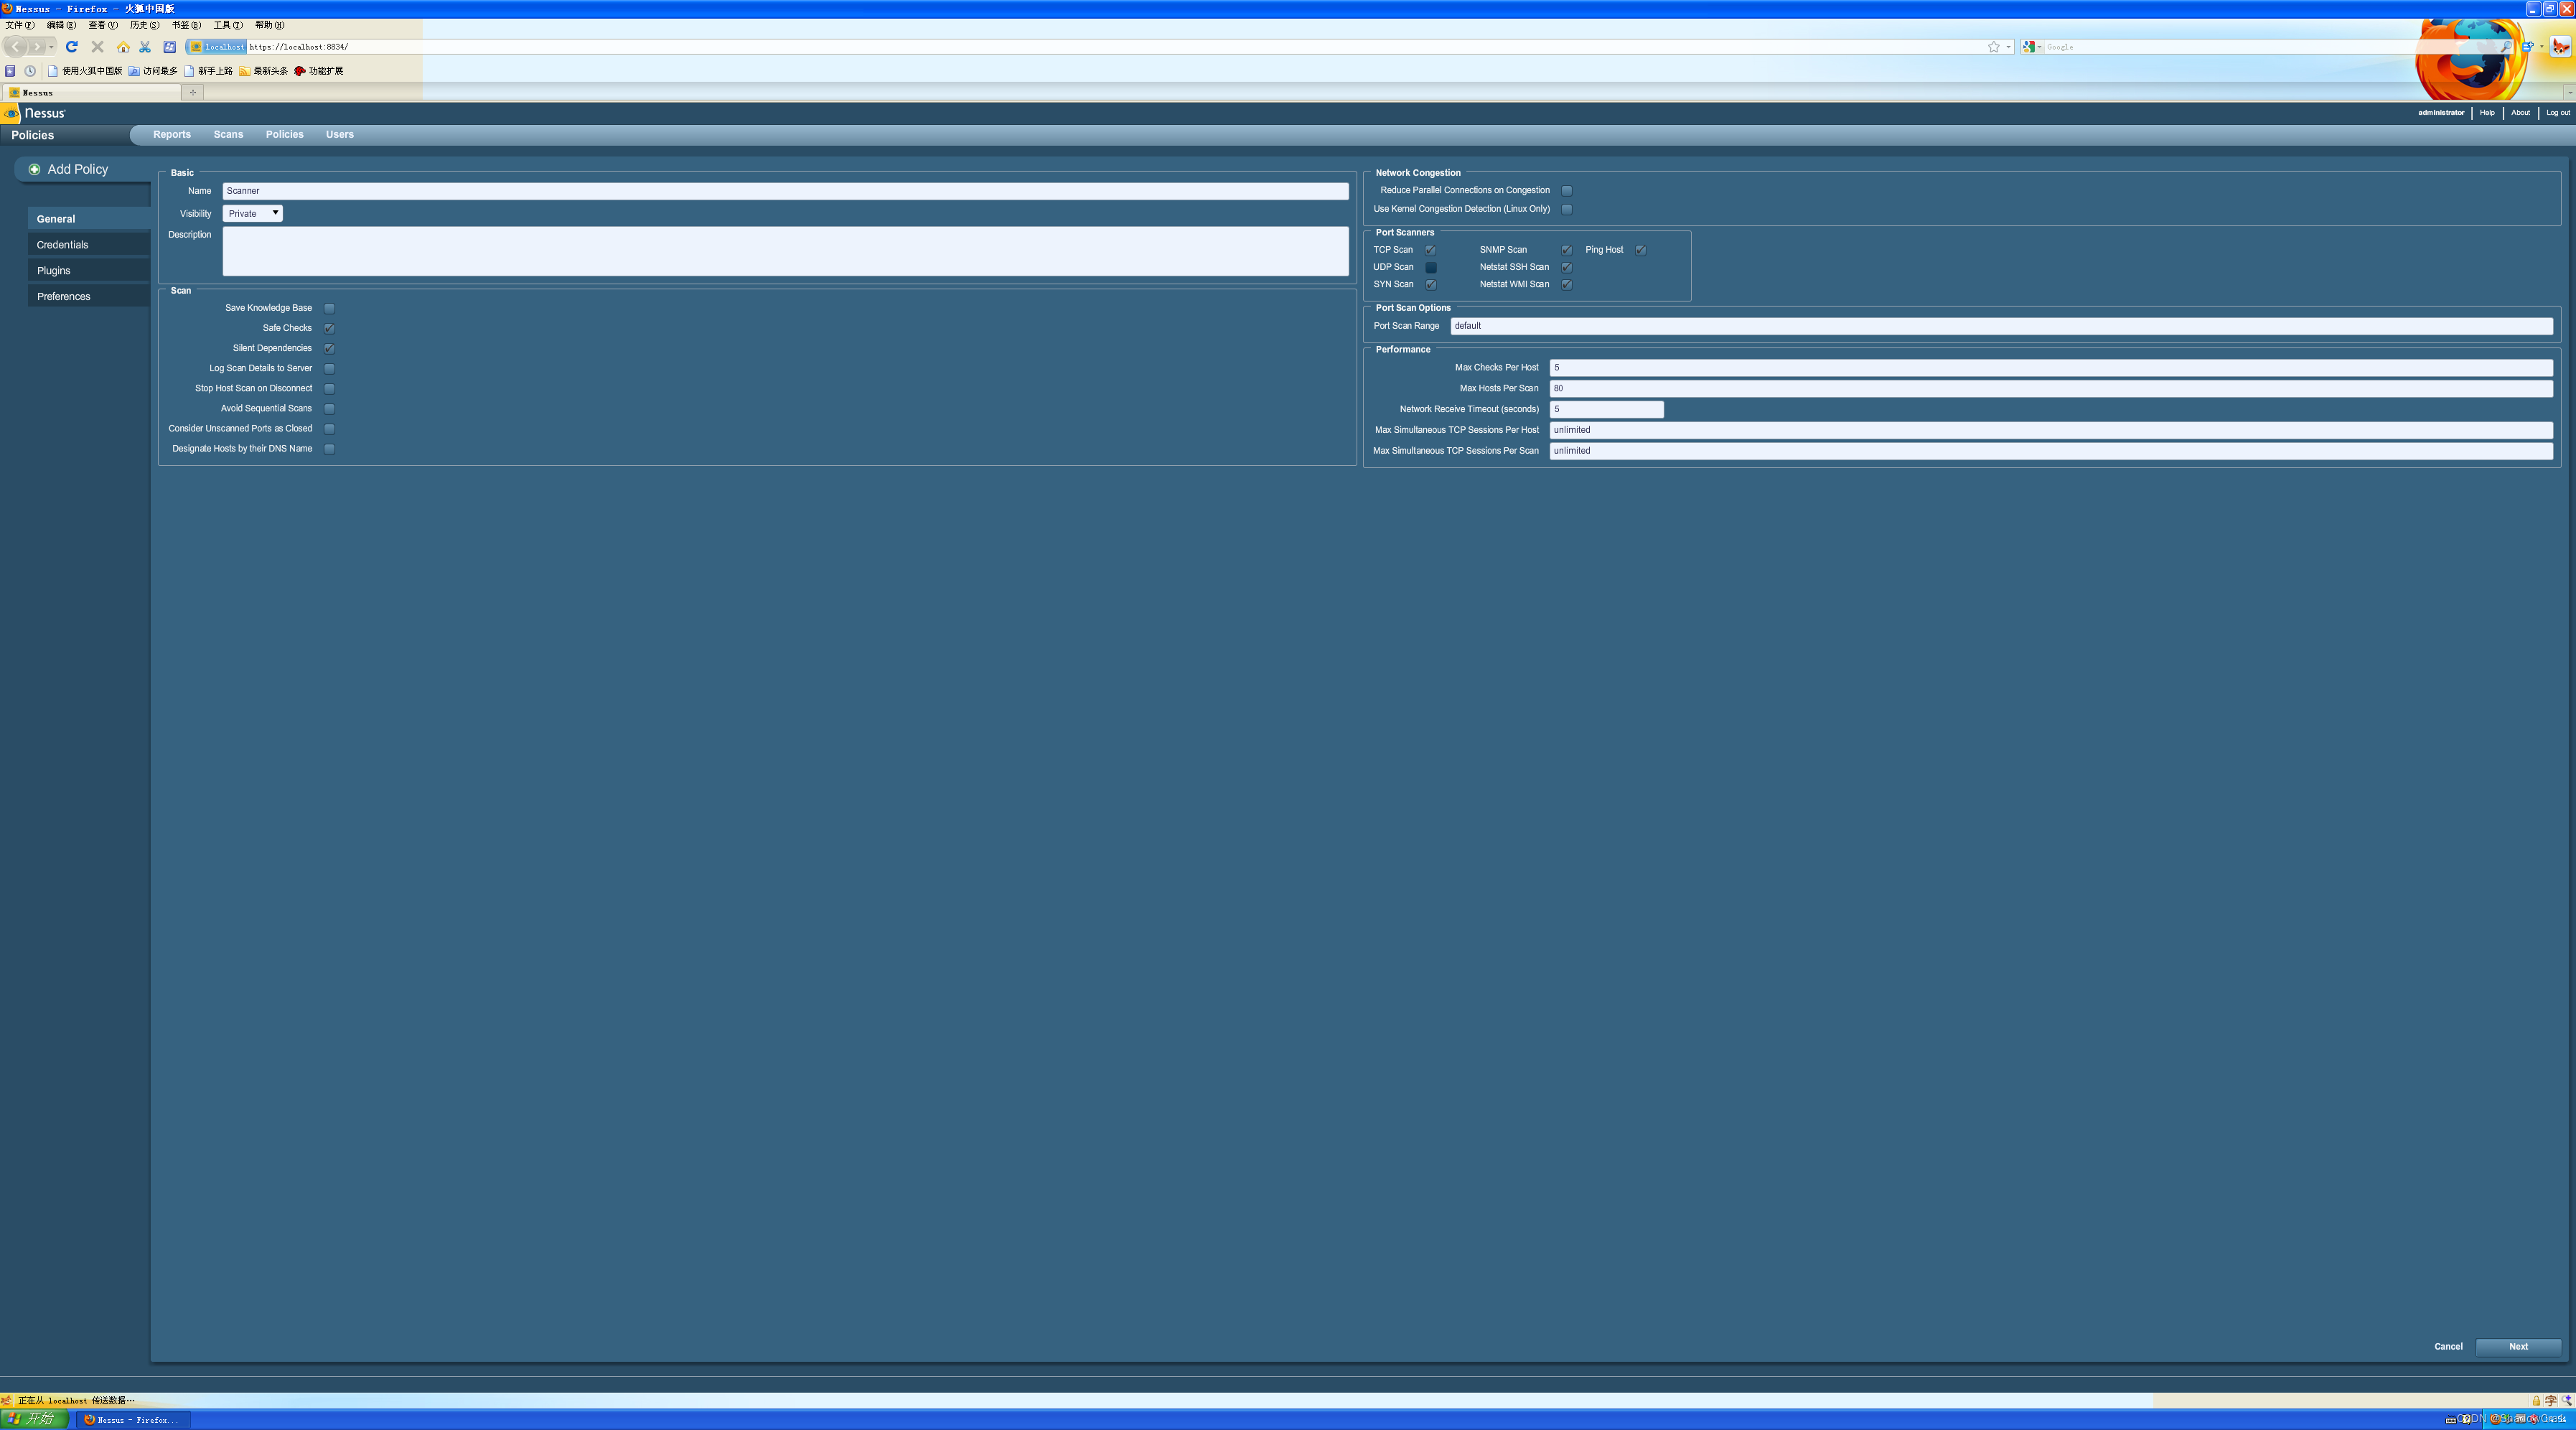This screenshot has height=1430, width=2576.
Task: Click the home icon in toolbar
Action: click(x=123, y=47)
